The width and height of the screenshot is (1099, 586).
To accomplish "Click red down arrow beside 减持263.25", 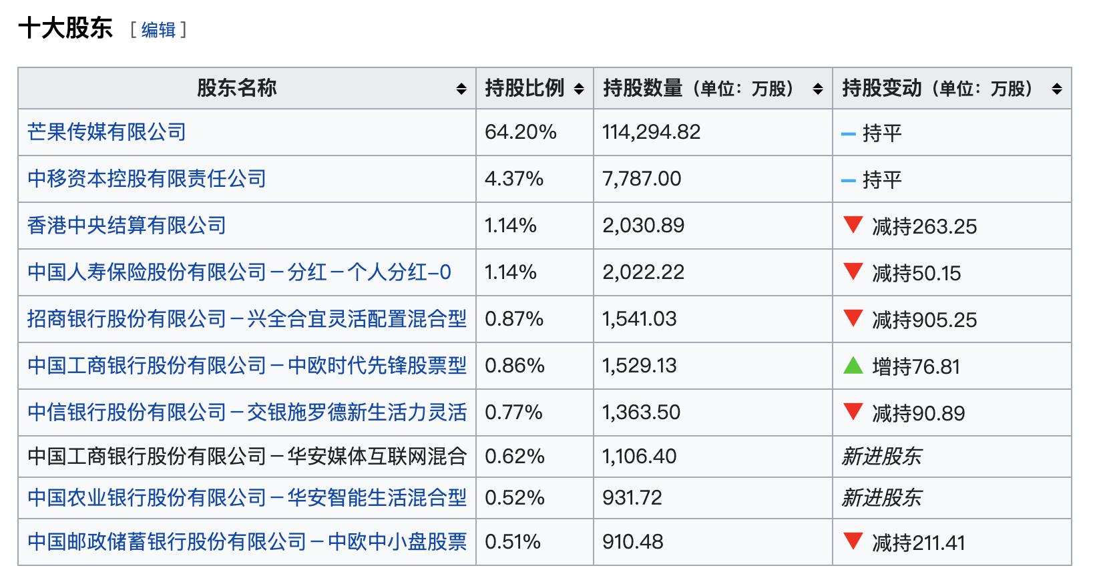I will 853,225.
